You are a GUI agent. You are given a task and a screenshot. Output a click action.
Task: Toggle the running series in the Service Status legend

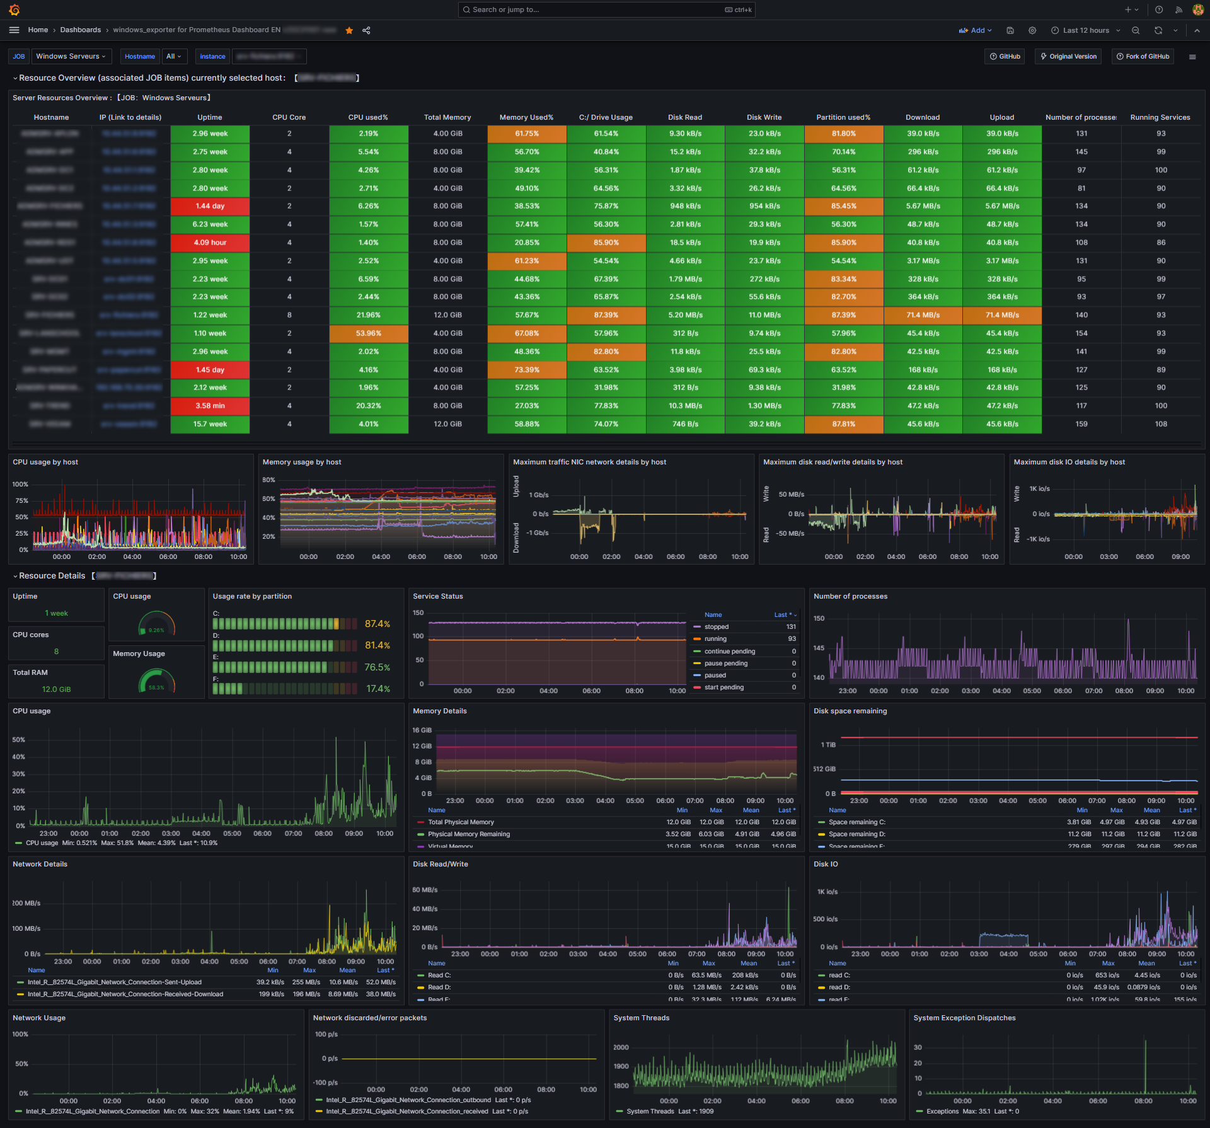[715, 639]
